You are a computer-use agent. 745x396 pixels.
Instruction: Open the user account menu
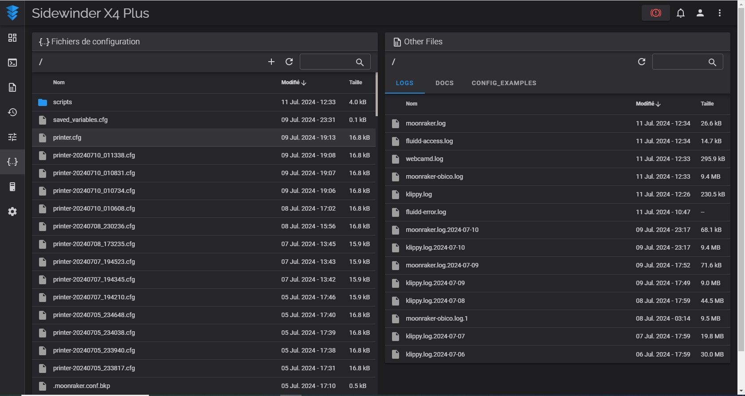700,13
